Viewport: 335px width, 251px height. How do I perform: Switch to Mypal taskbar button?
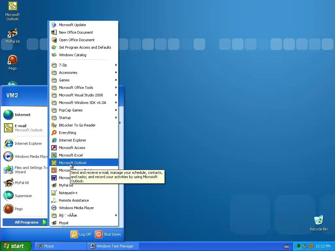(61, 246)
